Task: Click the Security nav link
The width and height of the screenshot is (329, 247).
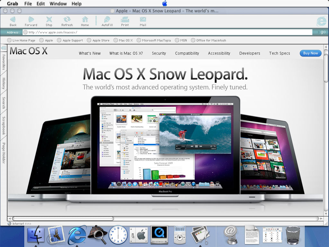Action: tap(159, 53)
